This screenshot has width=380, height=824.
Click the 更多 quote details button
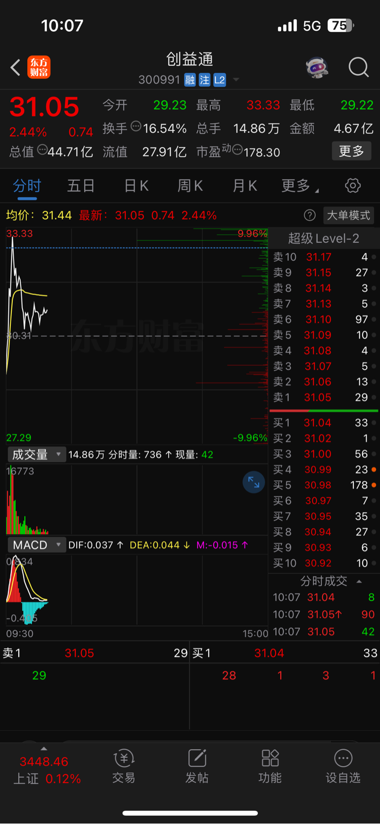[351, 151]
